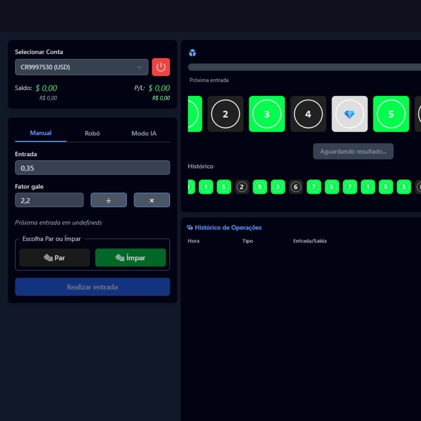Click the green 9 in Histórico row
This screenshot has width=421, height=421.
(x=260, y=187)
